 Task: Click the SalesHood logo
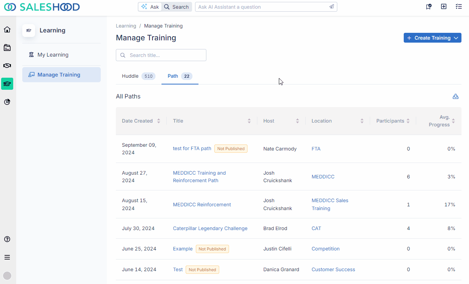pos(42,7)
